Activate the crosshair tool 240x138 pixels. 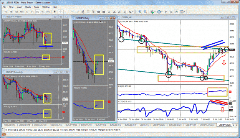coord(60,12)
